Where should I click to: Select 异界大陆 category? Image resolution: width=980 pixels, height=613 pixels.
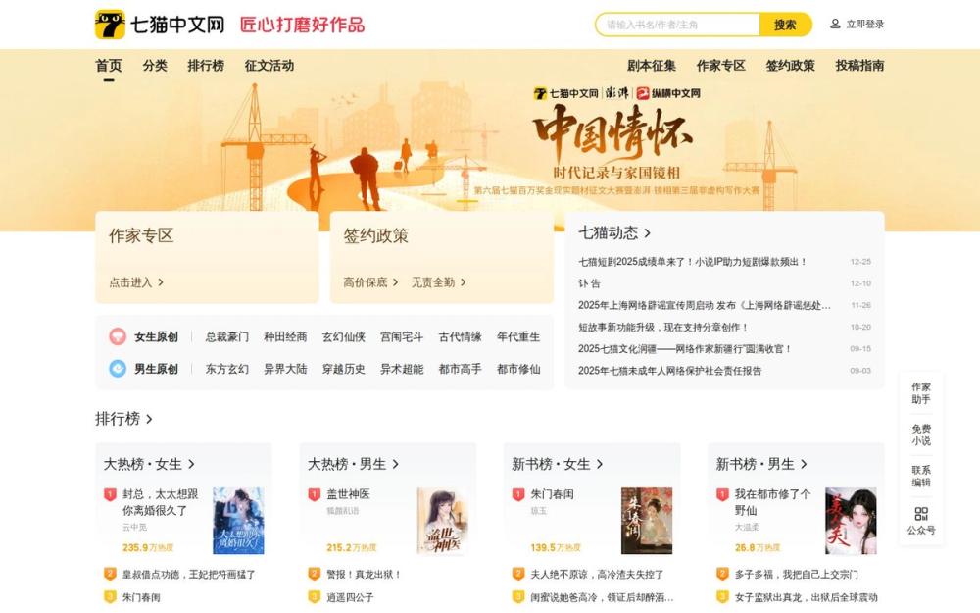tap(285, 369)
